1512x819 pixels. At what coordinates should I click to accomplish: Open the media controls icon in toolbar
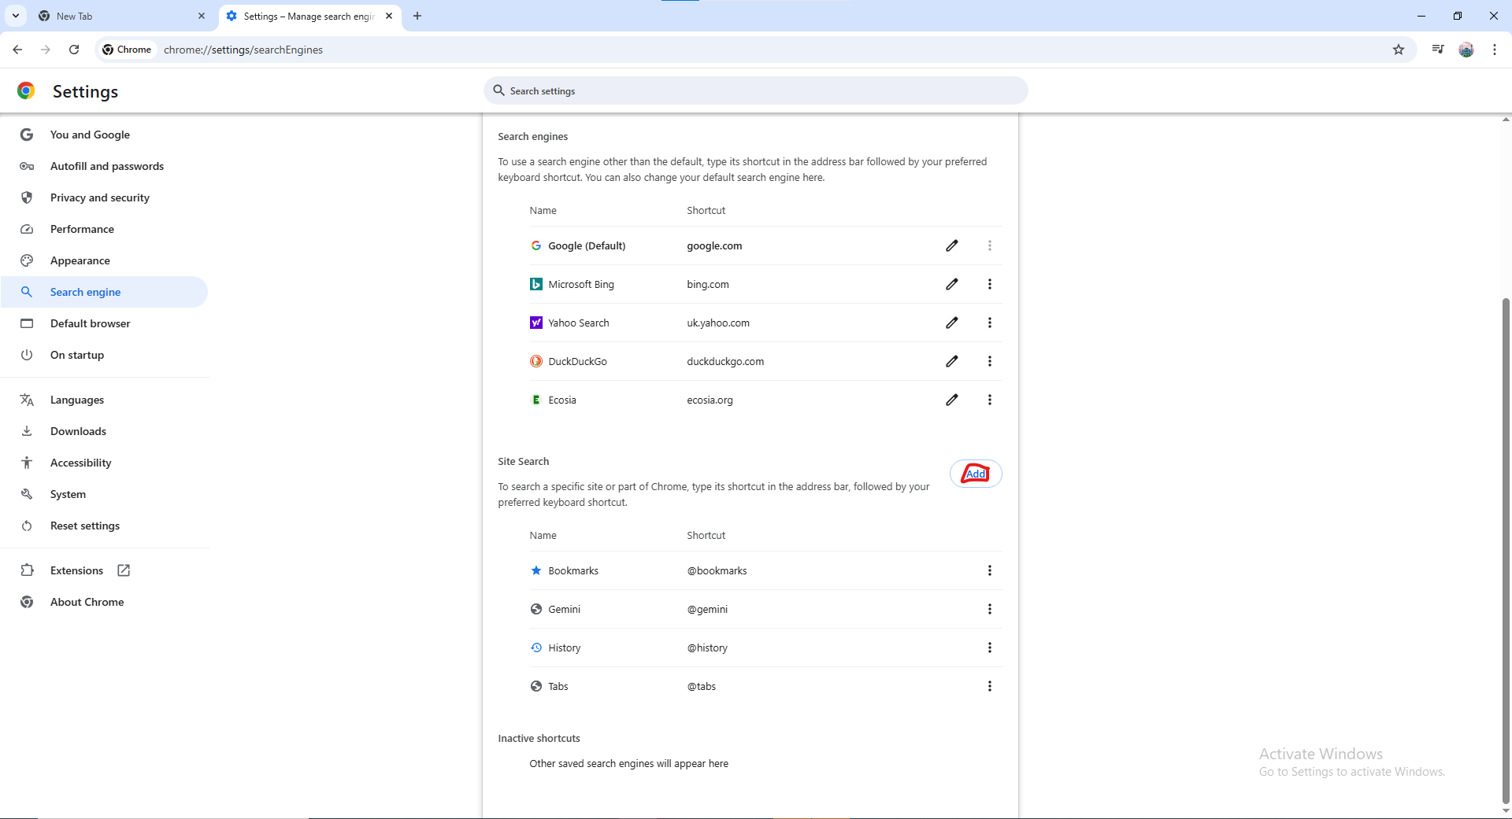[x=1437, y=50]
